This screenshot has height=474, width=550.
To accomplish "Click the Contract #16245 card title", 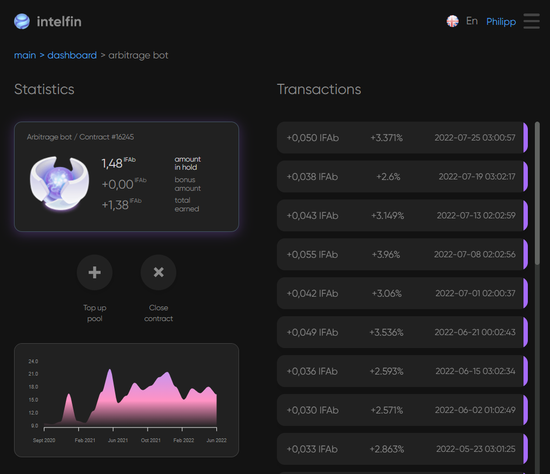I will pos(81,137).
